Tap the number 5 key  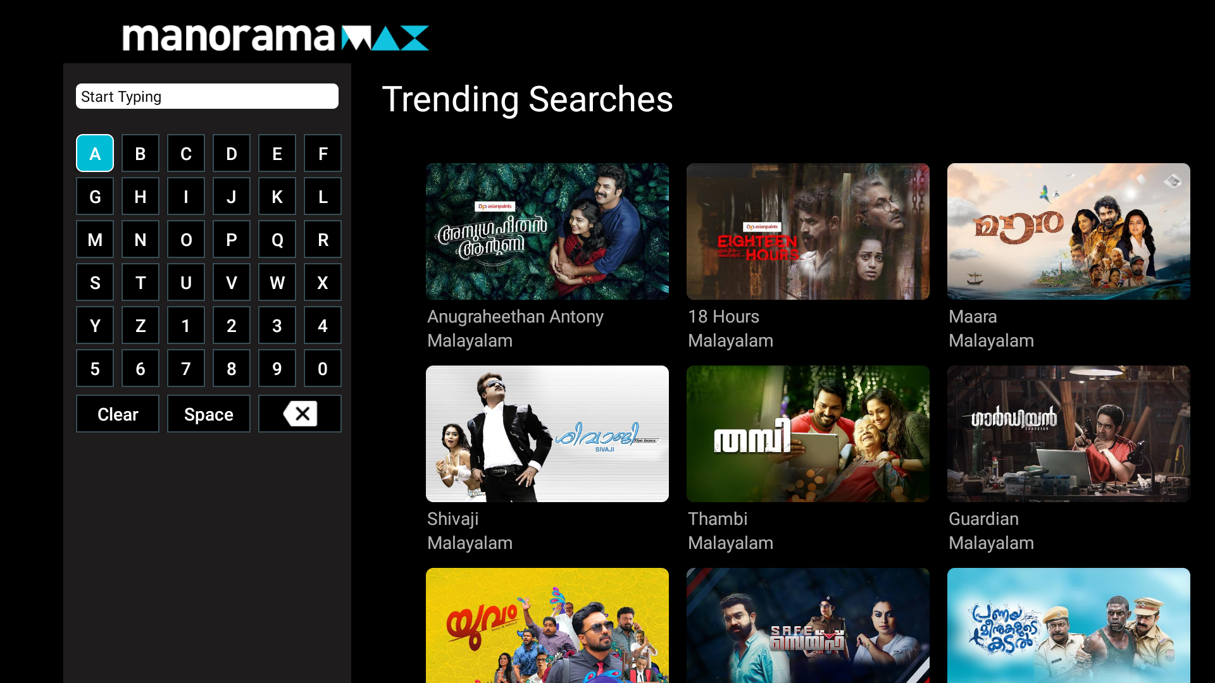(x=95, y=368)
